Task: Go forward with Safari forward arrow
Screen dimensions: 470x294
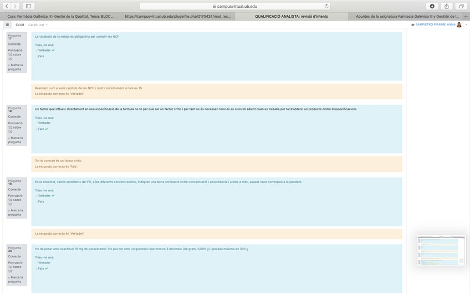Action: pos(15,6)
